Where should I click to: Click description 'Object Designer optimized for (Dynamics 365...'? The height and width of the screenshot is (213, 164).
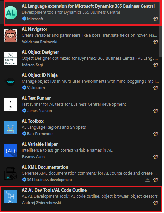pyautogui.click(x=90, y=58)
